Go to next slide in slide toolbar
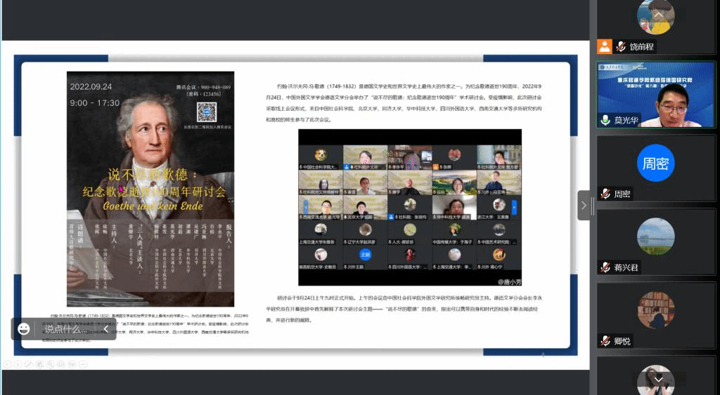This screenshot has width=720, height=395. [x=18, y=364]
